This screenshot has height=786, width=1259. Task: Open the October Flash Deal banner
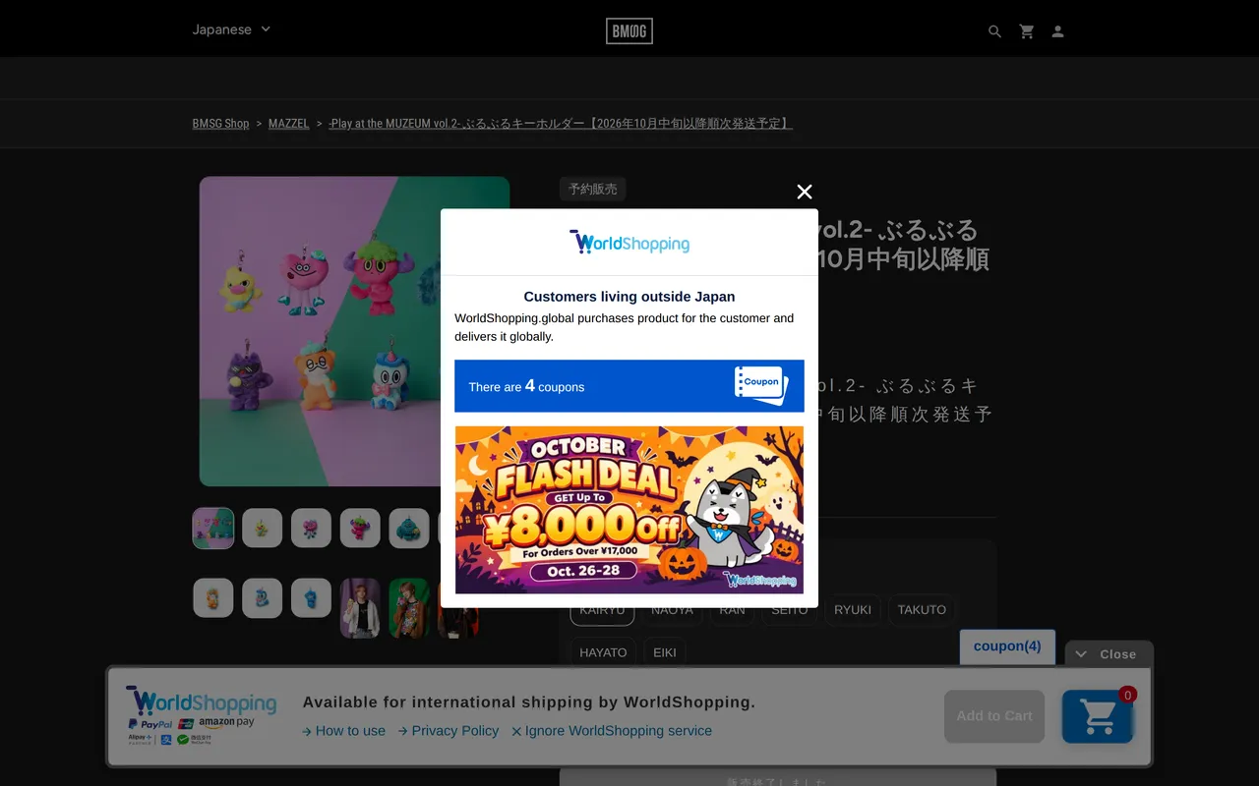tap(629, 510)
